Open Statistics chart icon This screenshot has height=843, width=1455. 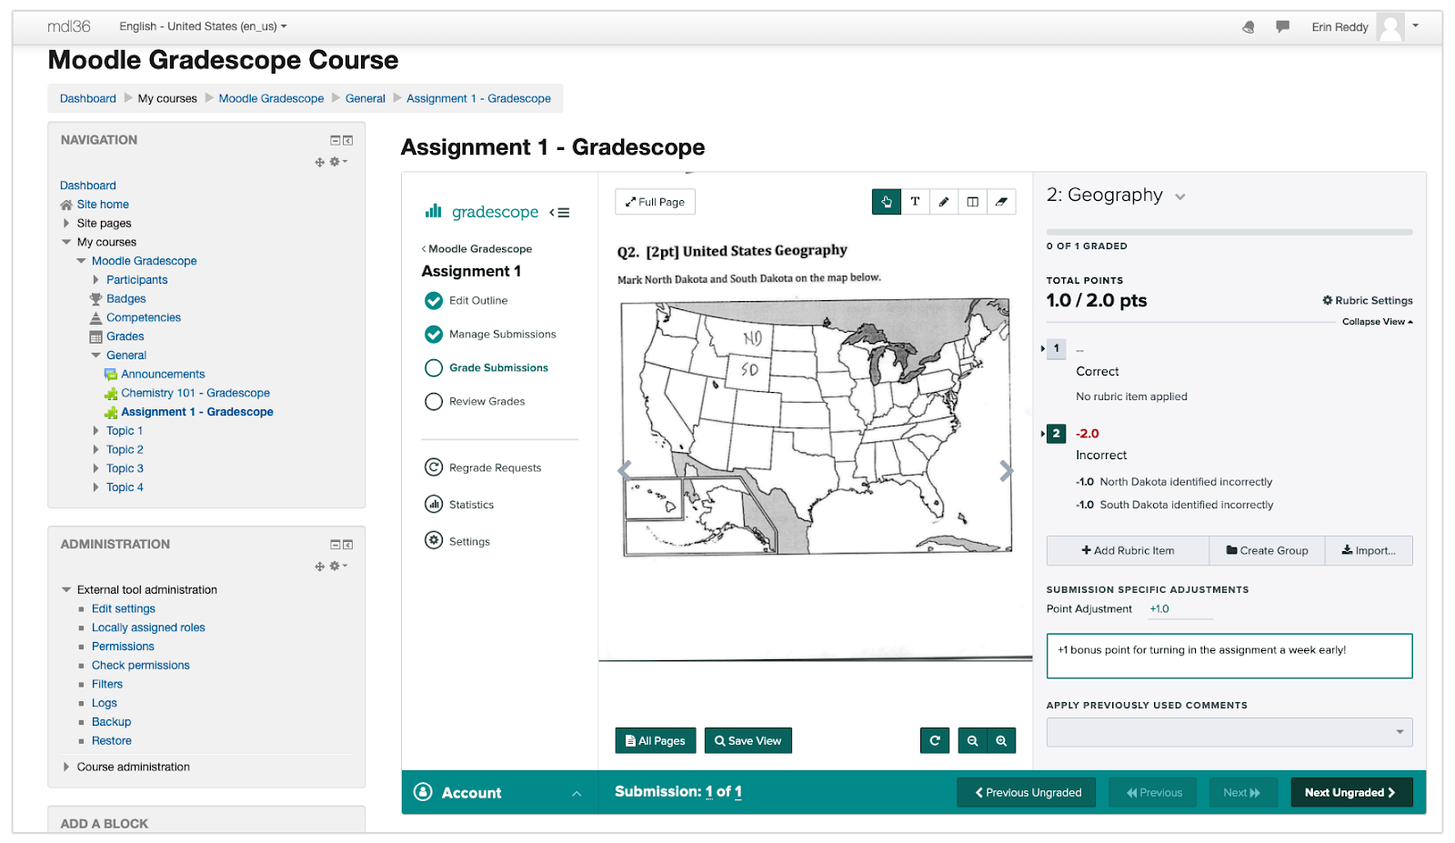[x=434, y=505]
